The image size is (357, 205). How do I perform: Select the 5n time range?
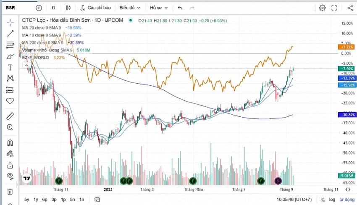[72, 200]
